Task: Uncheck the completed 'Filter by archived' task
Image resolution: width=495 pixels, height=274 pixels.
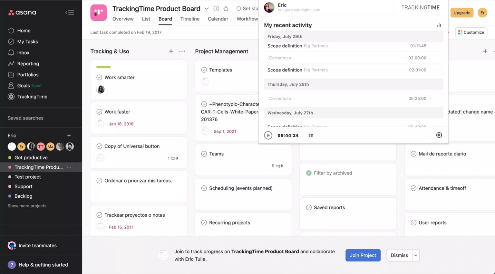Action: coord(308,173)
